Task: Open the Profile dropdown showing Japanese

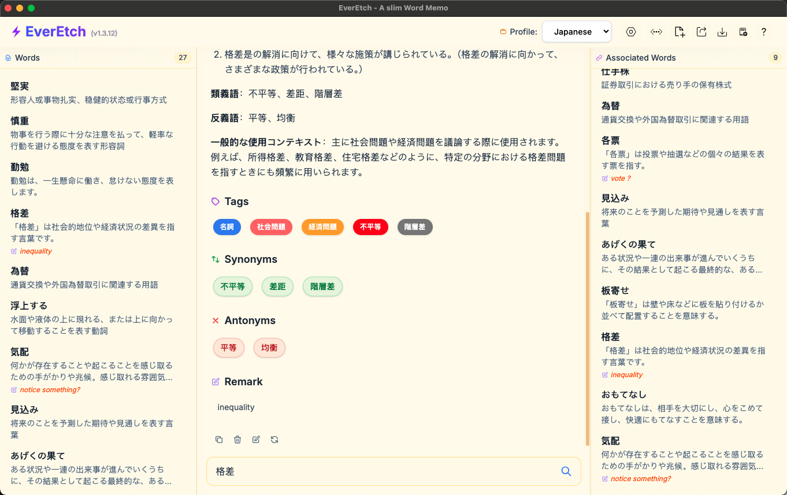Action: click(576, 32)
